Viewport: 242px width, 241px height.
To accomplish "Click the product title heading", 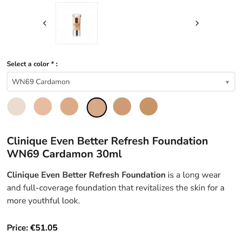I will 107,147.
